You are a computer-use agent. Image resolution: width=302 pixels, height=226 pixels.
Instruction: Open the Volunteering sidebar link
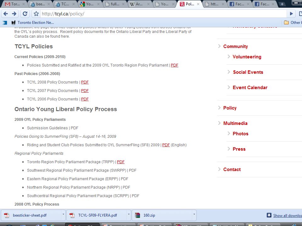[247, 57]
